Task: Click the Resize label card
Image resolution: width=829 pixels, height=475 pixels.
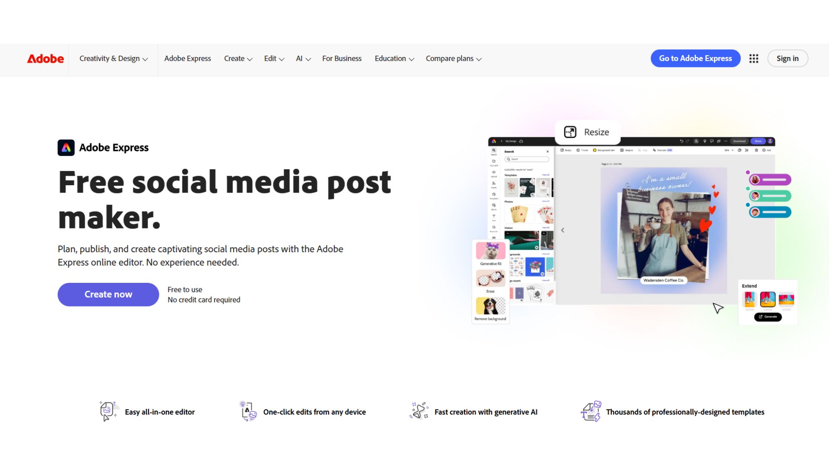Action: click(x=588, y=132)
